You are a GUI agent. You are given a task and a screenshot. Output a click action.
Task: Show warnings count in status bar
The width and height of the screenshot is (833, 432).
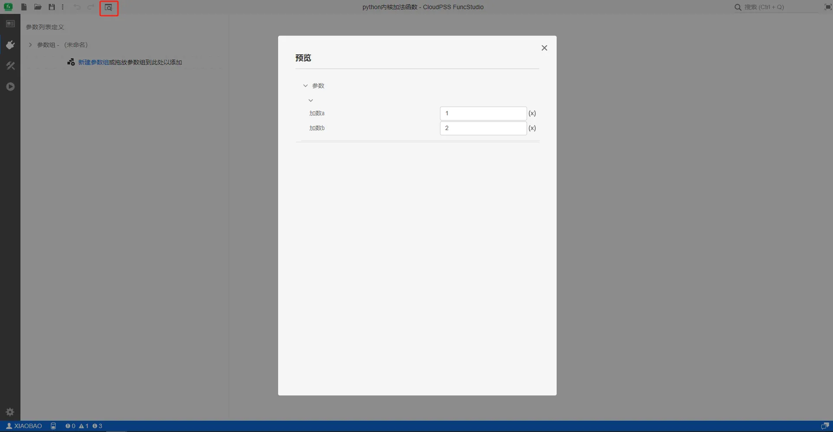click(84, 426)
